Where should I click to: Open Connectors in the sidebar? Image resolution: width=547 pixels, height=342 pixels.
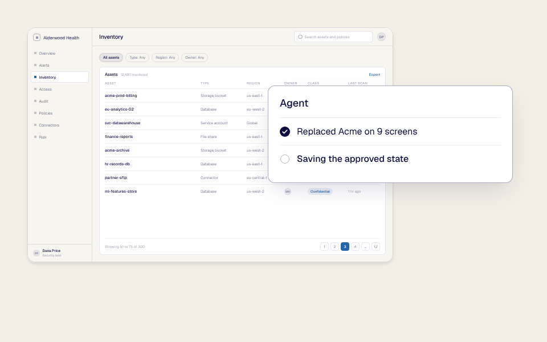[60, 125]
